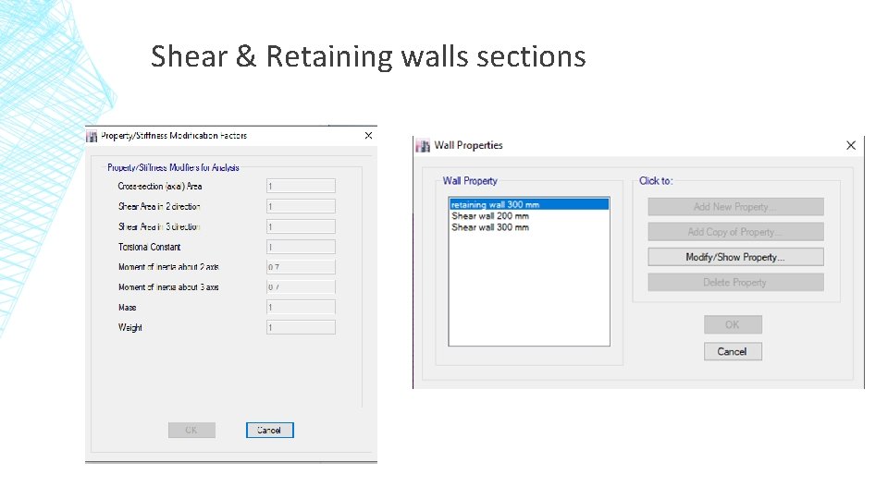The image size is (888, 499).
Task: Click the Wall Properties dialog title icon
Action: click(x=423, y=145)
